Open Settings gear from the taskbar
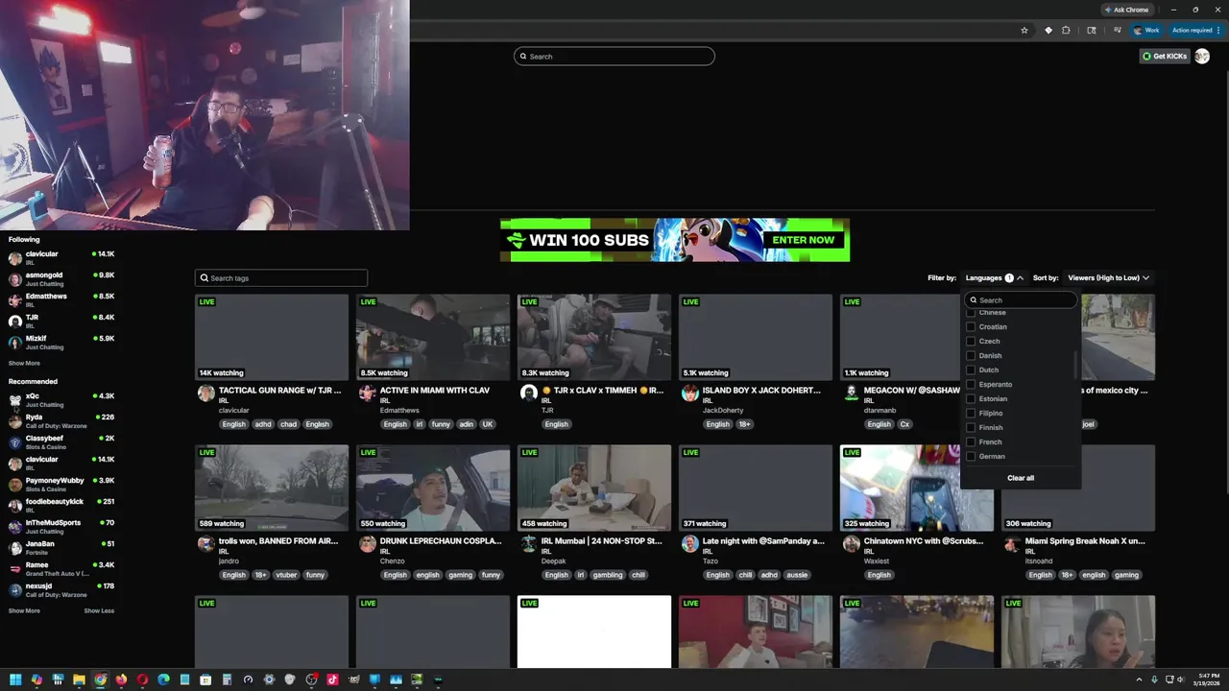This screenshot has height=691, width=1229. tap(269, 679)
